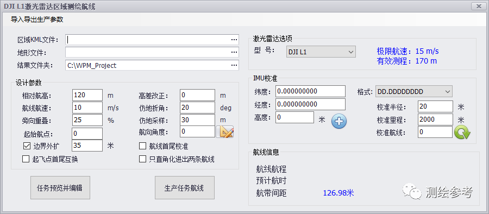Click the 校准航线 input field
489x214 pixels.
click(x=435, y=132)
